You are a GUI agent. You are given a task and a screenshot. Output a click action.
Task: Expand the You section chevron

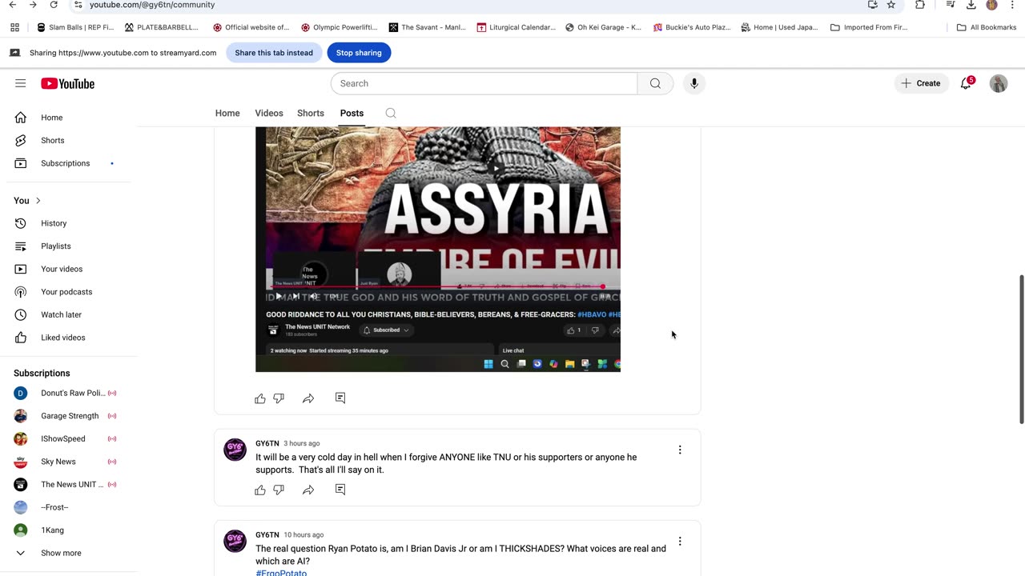click(x=38, y=201)
